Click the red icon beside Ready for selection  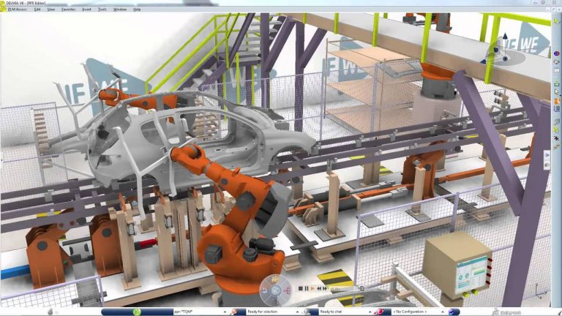(x=234, y=311)
